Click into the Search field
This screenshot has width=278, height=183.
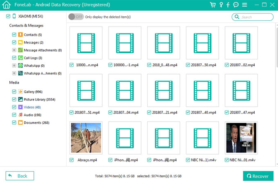[253, 17]
